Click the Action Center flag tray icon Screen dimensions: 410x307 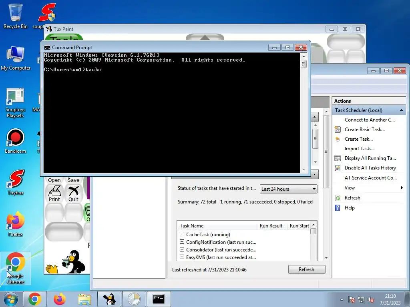click(x=352, y=299)
